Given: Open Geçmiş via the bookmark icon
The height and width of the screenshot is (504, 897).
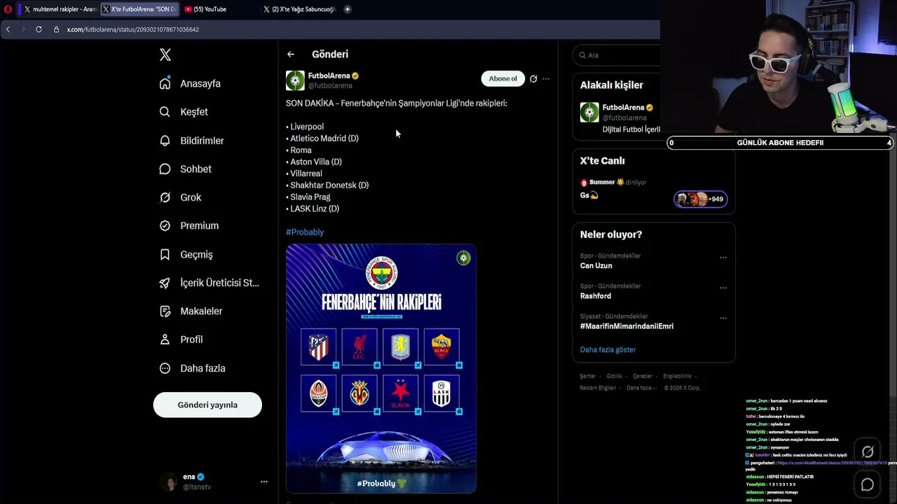Looking at the screenshot, I should 165,254.
